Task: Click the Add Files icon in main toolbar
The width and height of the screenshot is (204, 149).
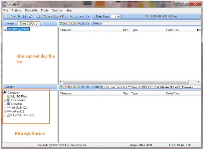Action: click(70, 17)
